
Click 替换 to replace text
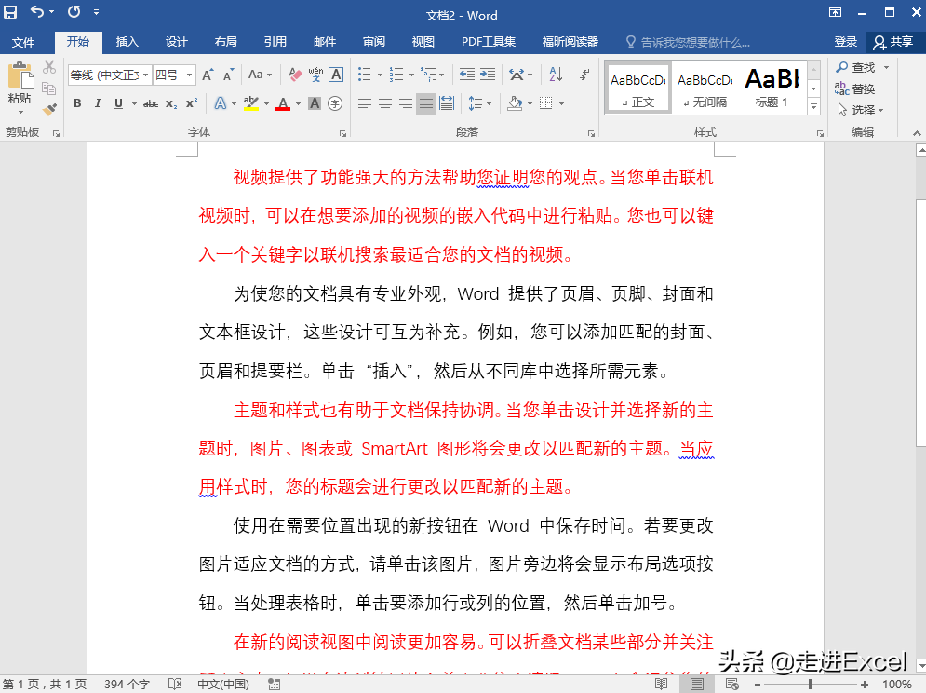[x=855, y=88]
